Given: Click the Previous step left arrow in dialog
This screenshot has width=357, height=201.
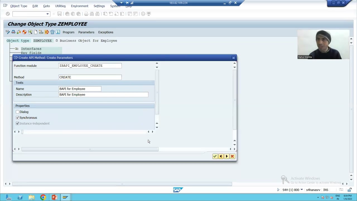Looking at the screenshot, I should (x=221, y=156).
